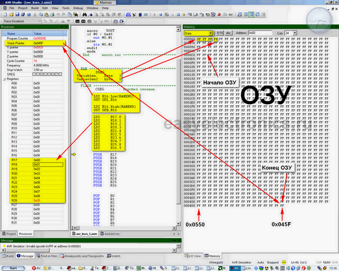This screenshot has width=339, height=271.
Task: Open the Trace Disabled dropdown
Action: [40, 21]
